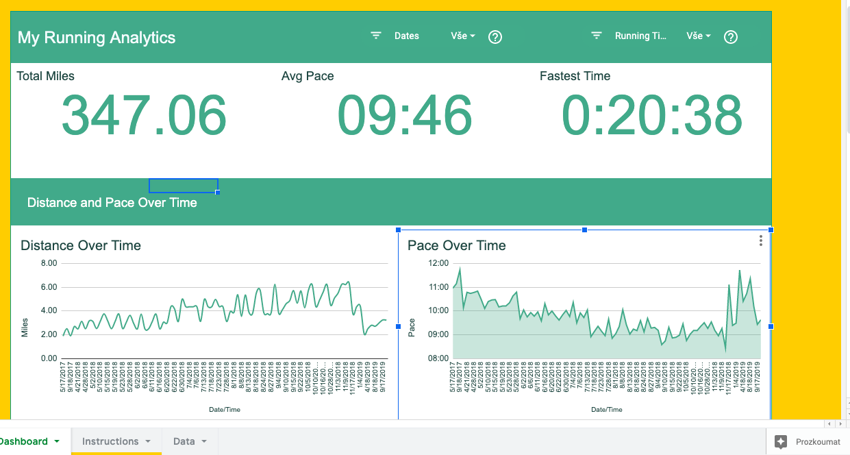
Task: Open help icon next to Running Time slicer
Action: pyautogui.click(x=731, y=37)
